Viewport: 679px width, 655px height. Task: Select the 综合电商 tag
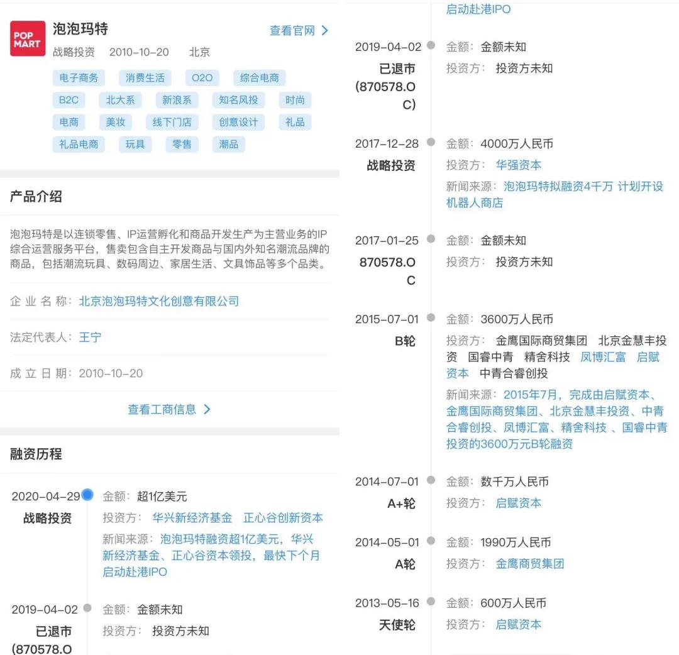click(x=260, y=78)
